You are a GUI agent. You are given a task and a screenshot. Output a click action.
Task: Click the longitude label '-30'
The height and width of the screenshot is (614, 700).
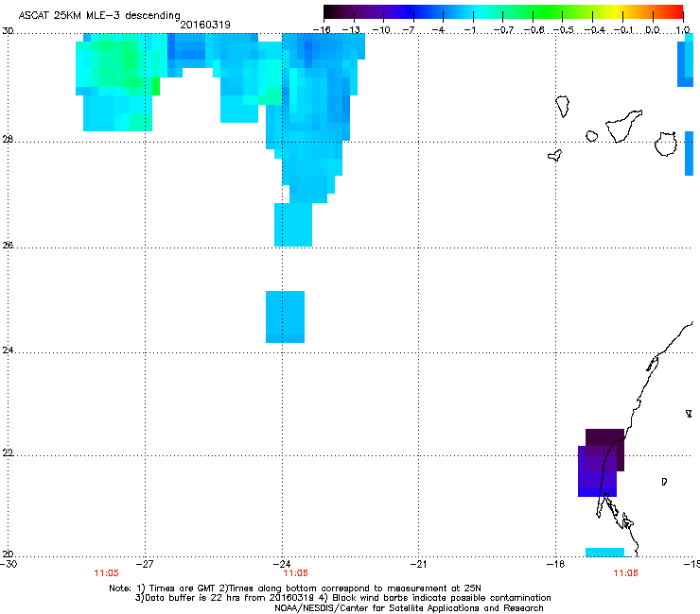(x=9, y=564)
